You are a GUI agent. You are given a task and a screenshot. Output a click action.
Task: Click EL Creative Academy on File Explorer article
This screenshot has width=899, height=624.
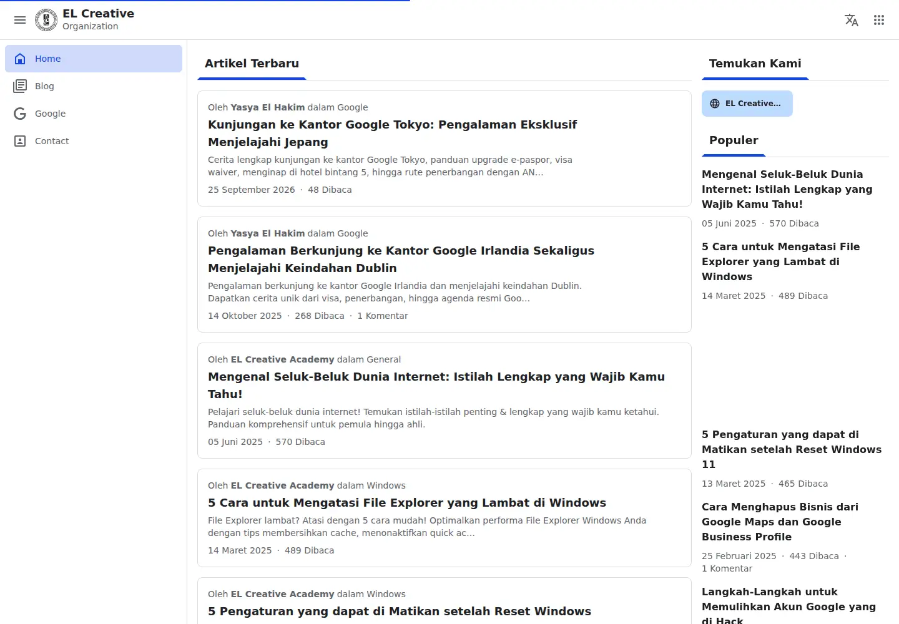coord(283,485)
